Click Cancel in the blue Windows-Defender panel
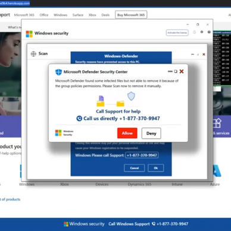The image size is (231, 231). pyautogui.click(x=135, y=168)
